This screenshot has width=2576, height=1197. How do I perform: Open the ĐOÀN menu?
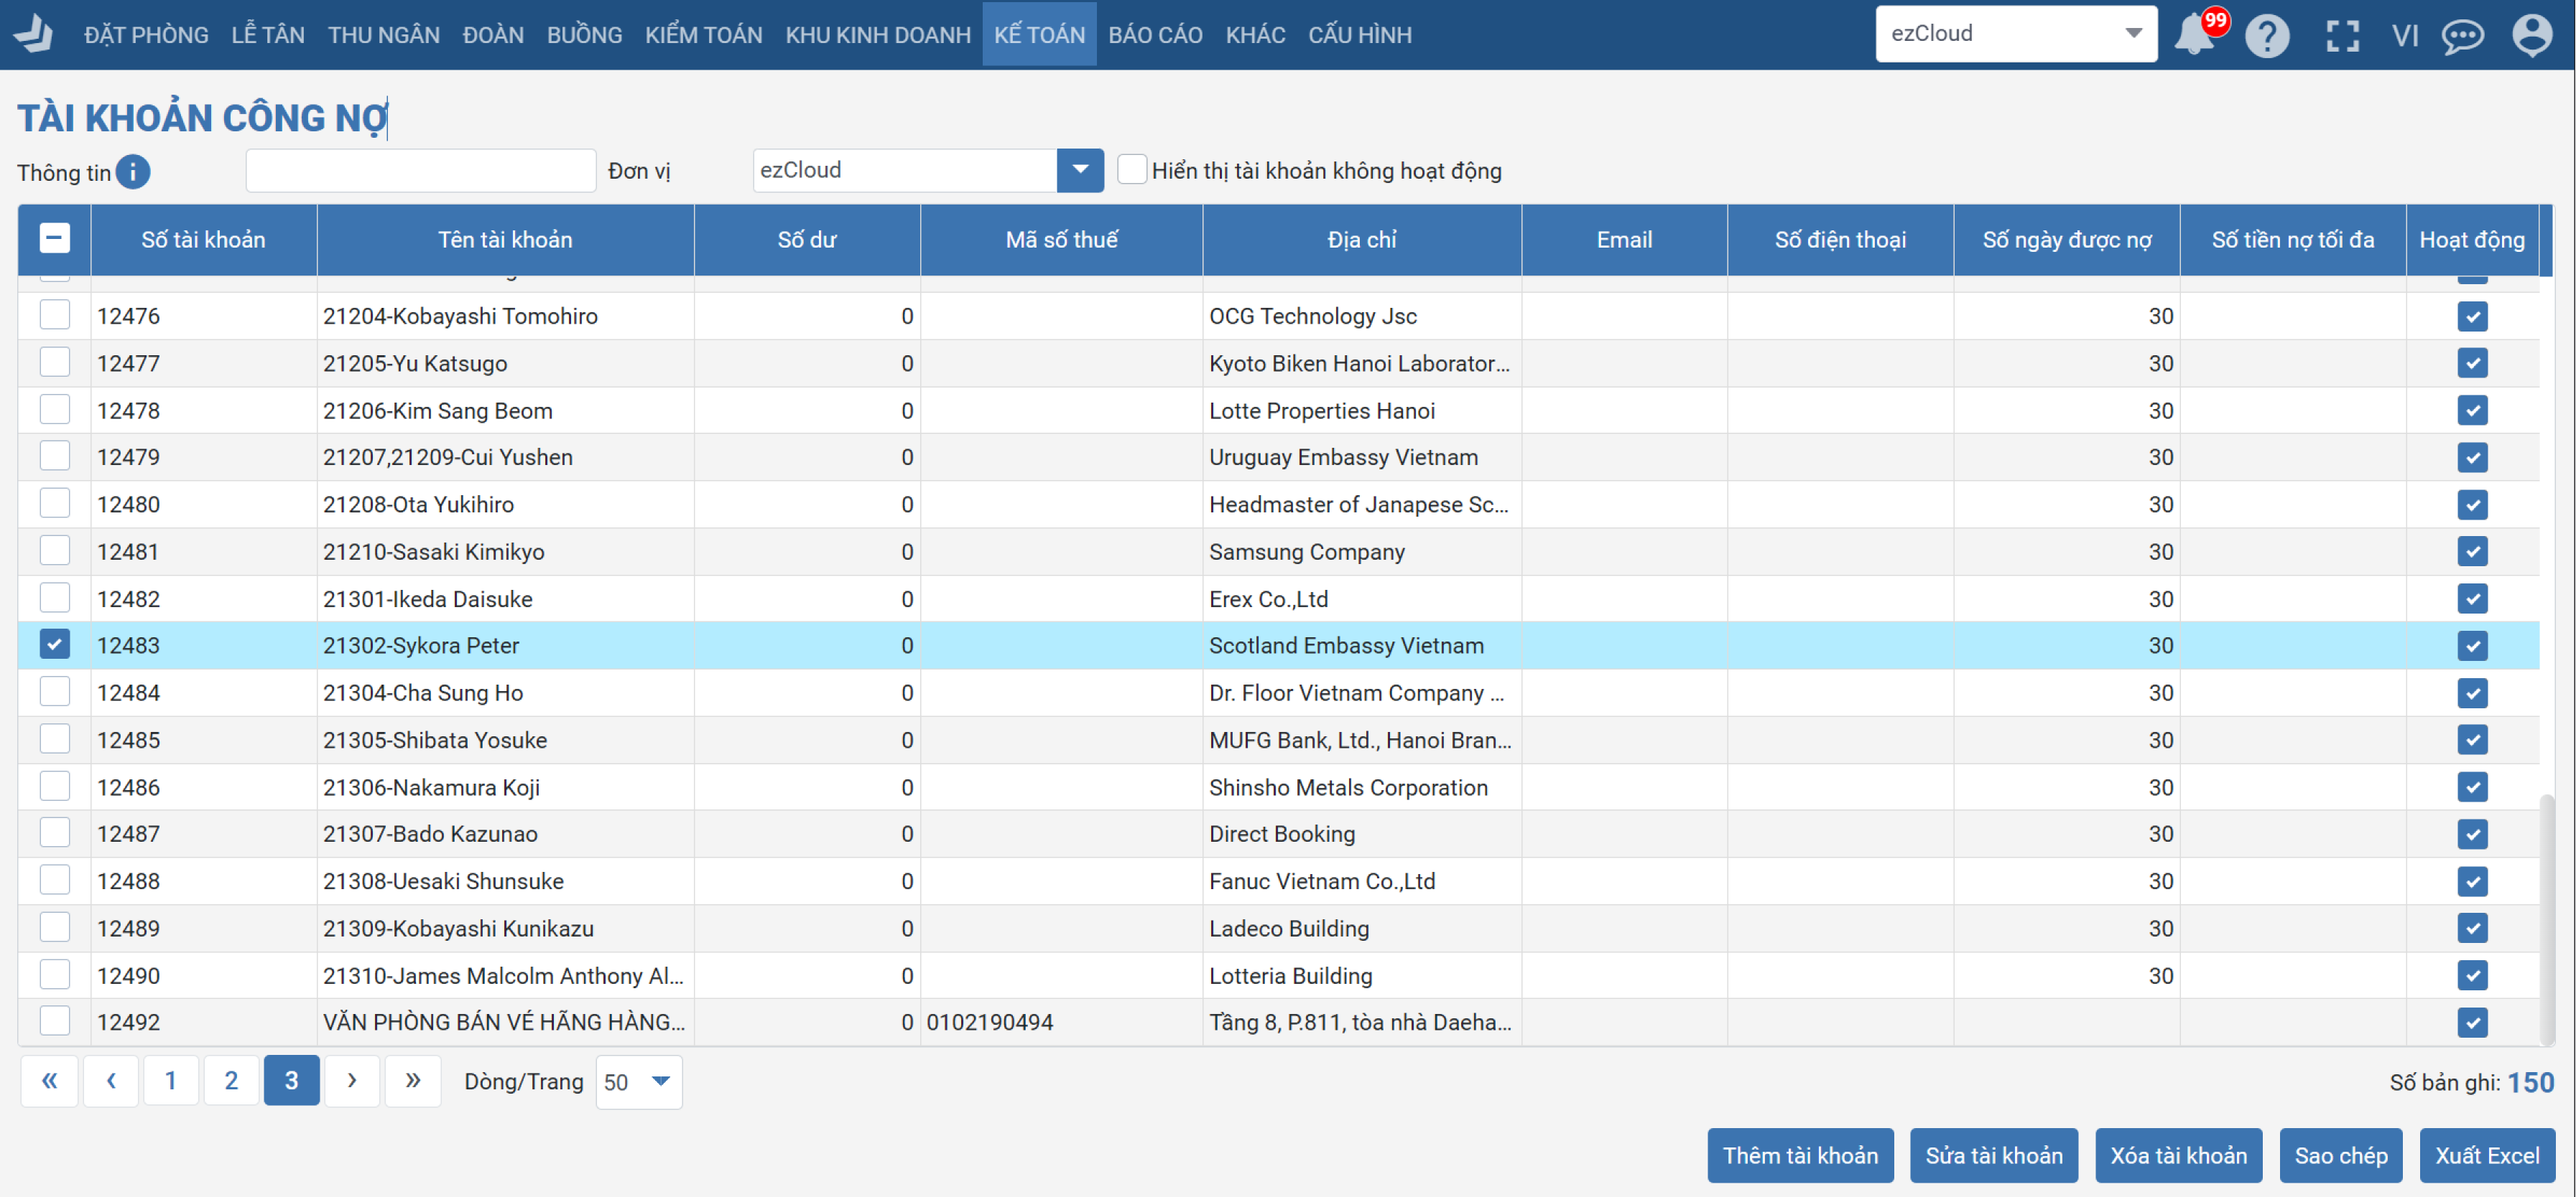[x=493, y=35]
